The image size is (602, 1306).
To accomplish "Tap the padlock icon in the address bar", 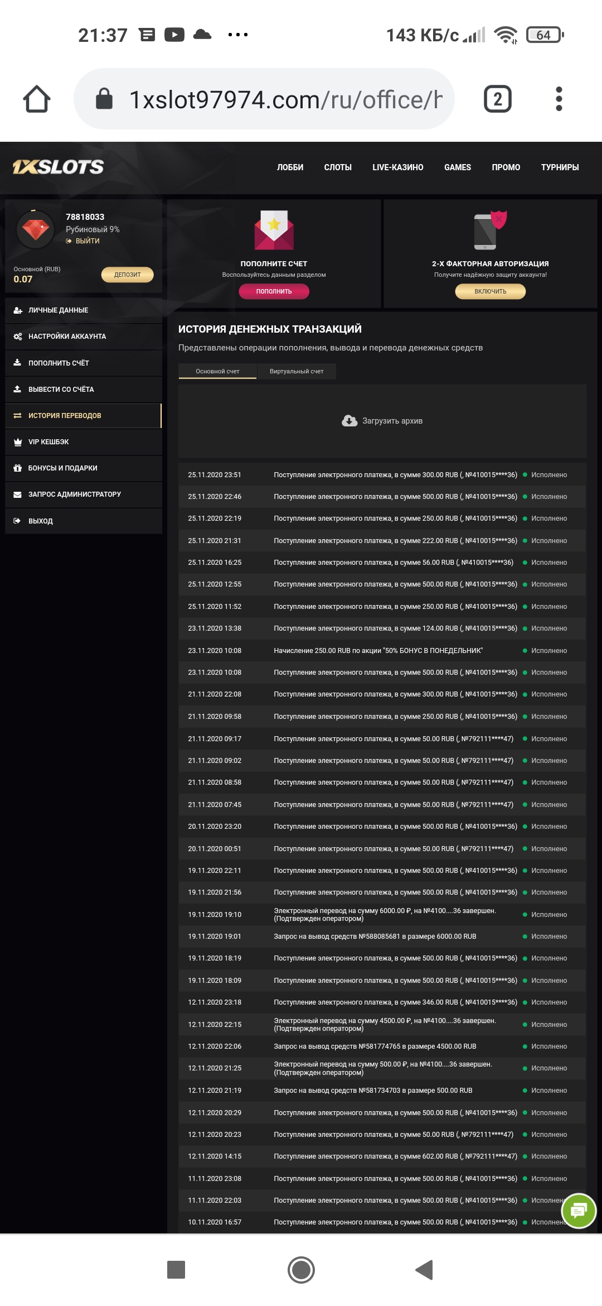I will [104, 99].
